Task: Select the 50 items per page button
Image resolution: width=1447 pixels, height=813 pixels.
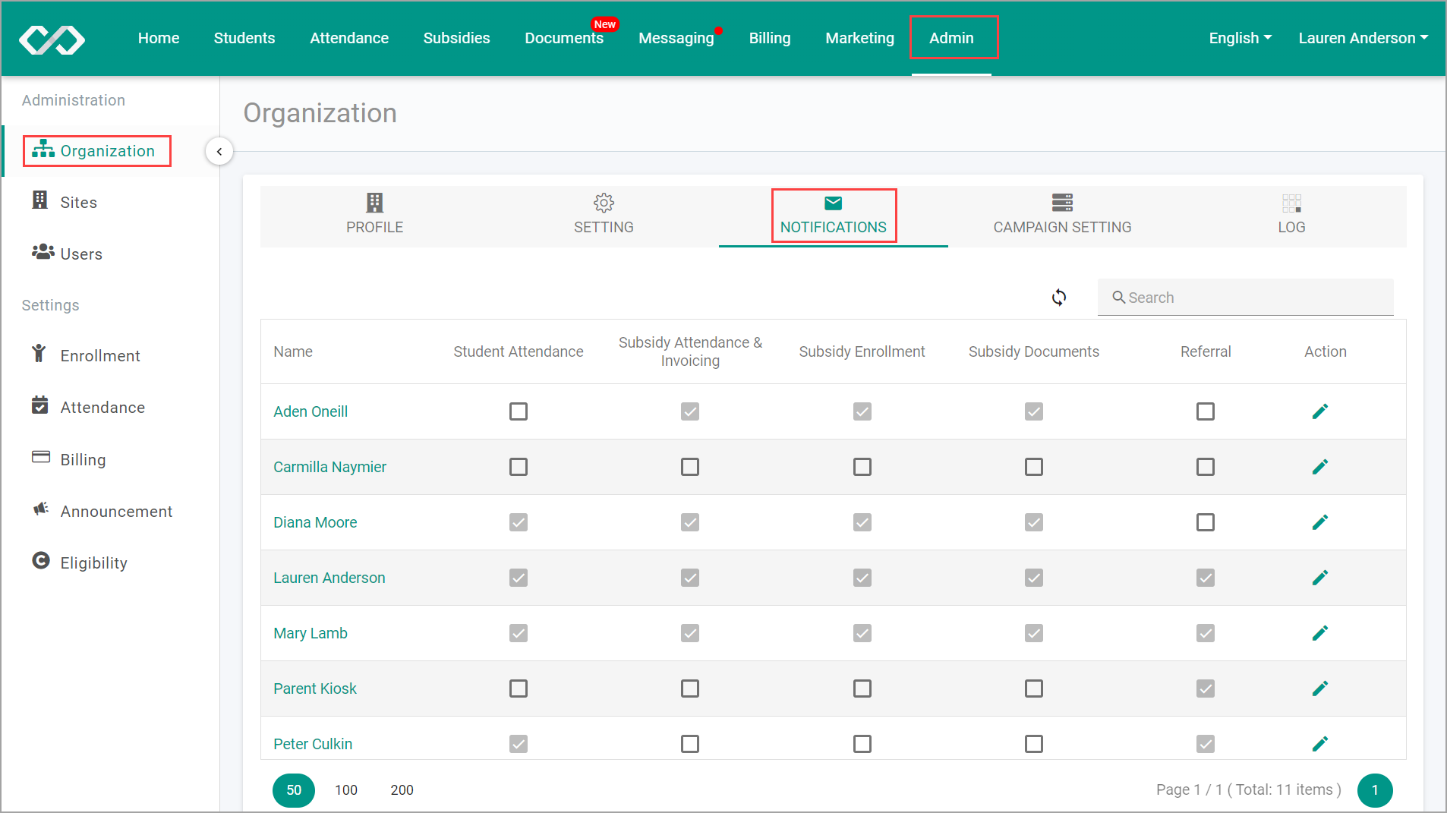Action: (x=294, y=790)
